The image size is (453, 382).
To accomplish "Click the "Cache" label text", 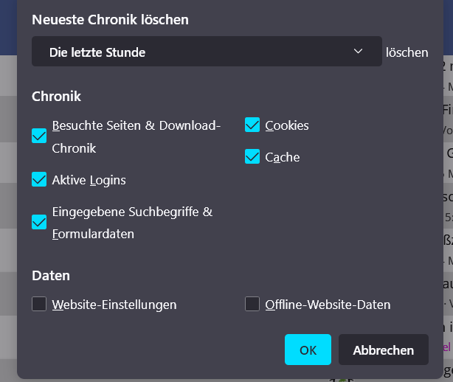I will (283, 157).
